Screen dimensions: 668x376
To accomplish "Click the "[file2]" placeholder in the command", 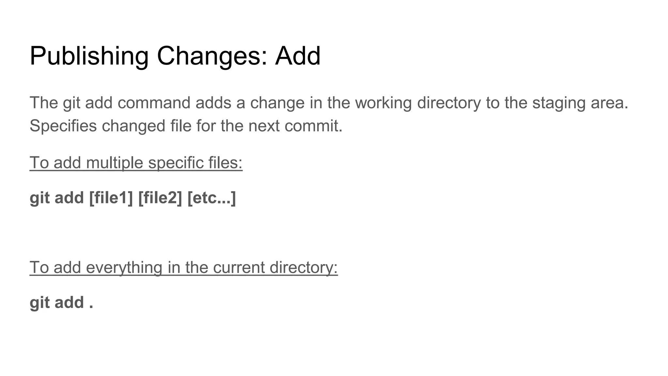I will 160,198.
